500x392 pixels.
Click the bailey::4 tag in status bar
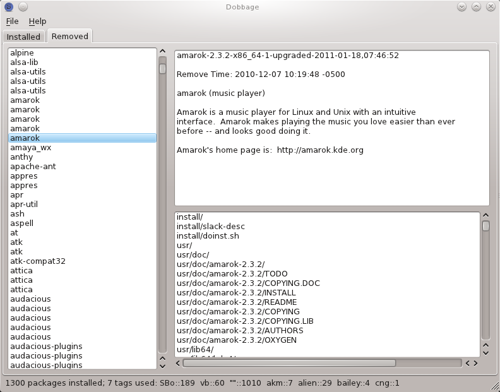[354, 383]
